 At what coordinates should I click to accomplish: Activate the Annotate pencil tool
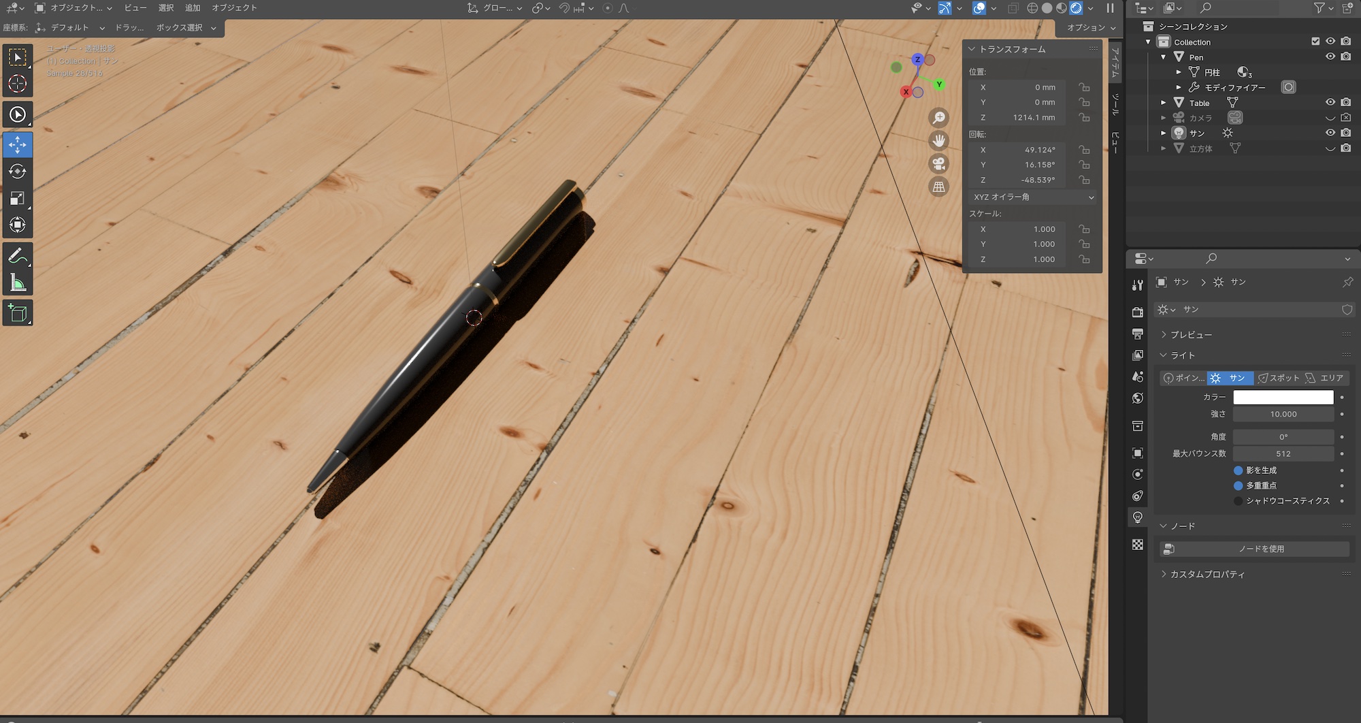[18, 257]
